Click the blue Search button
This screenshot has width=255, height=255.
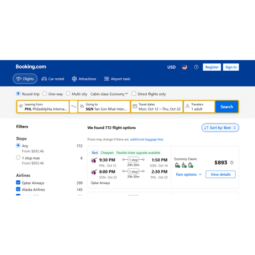[x=227, y=107]
